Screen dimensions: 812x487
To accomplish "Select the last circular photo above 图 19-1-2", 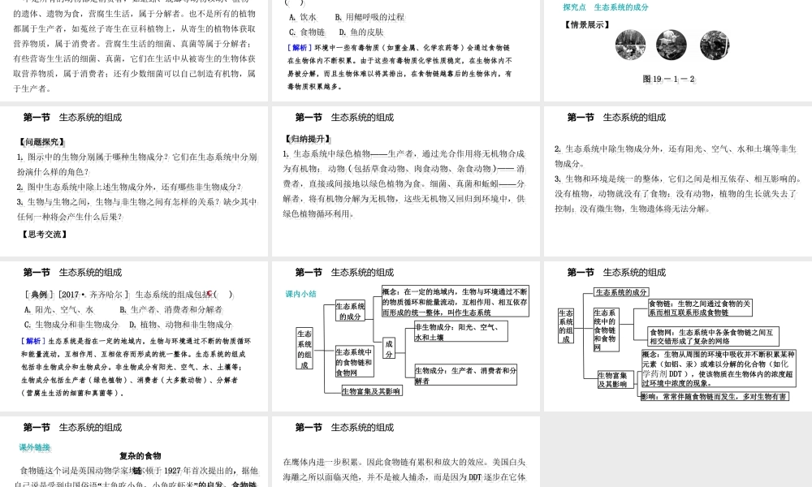I will (715, 45).
